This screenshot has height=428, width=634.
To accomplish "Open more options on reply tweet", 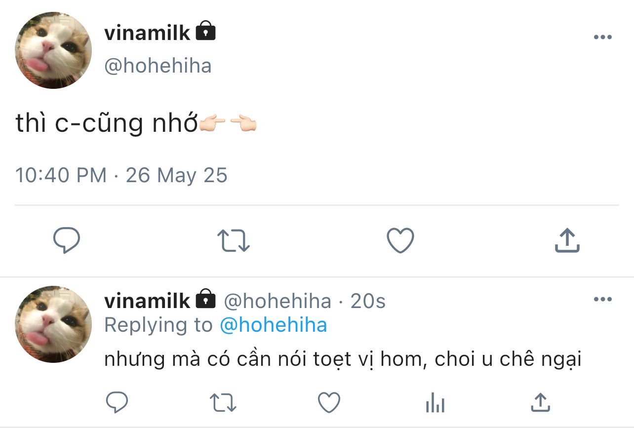I will [x=602, y=299].
